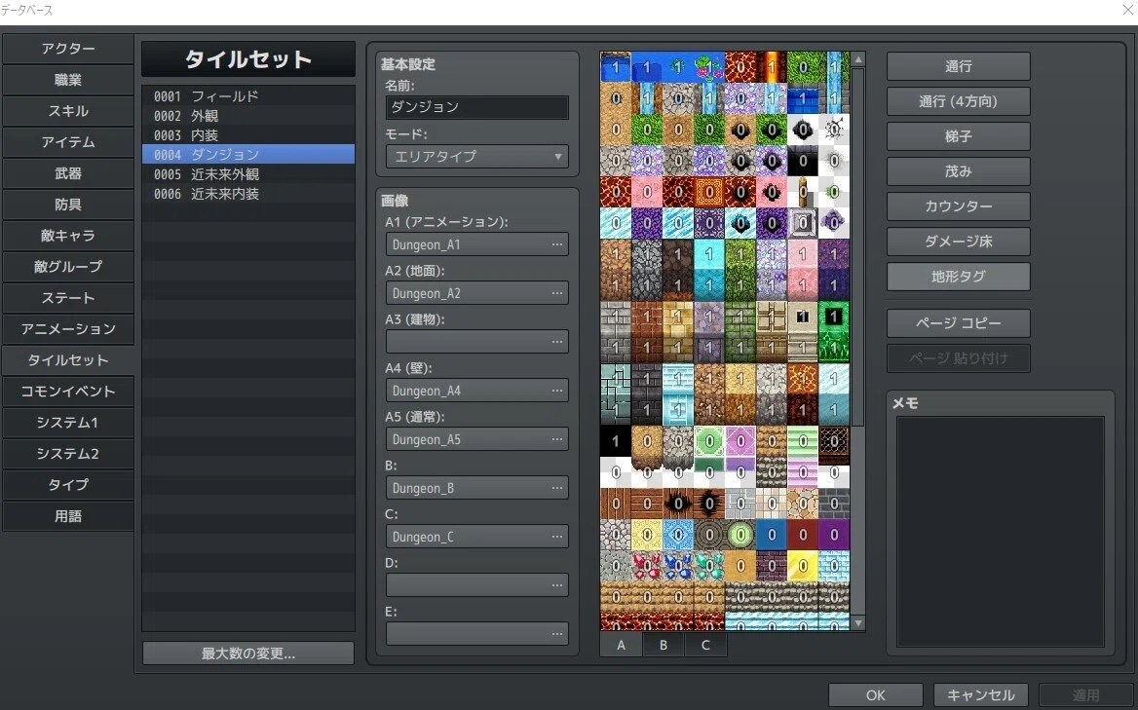The width and height of the screenshot is (1138, 710).
Task: Toggle tag on solid blue floor tile
Action: point(772,535)
